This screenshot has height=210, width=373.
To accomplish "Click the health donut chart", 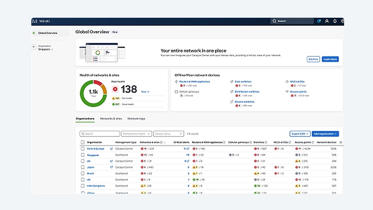I will point(93,93).
